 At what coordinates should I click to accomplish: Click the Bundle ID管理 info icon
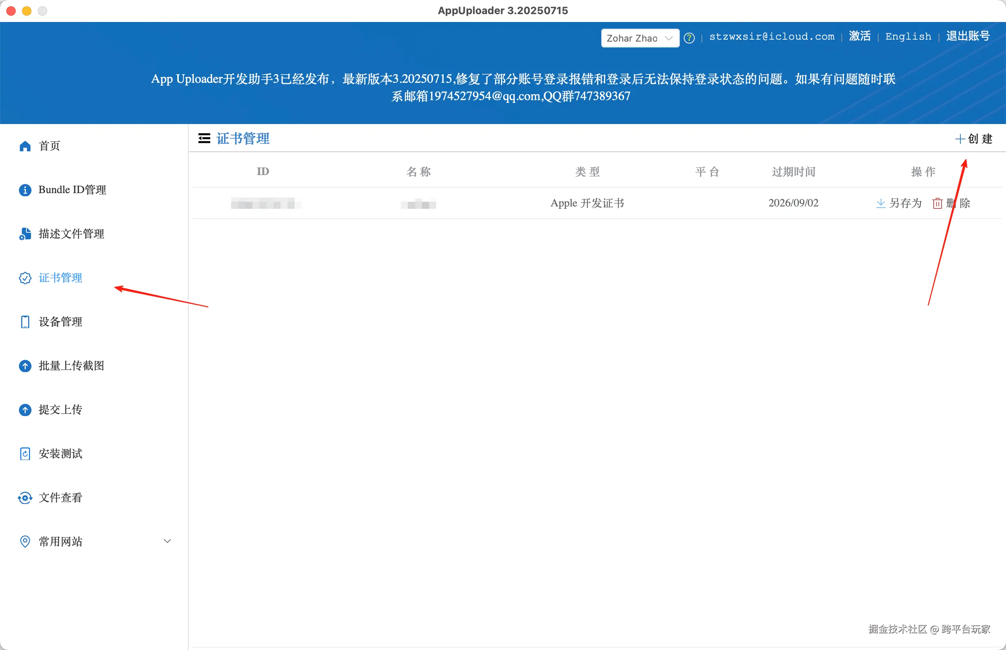coord(25,190)
